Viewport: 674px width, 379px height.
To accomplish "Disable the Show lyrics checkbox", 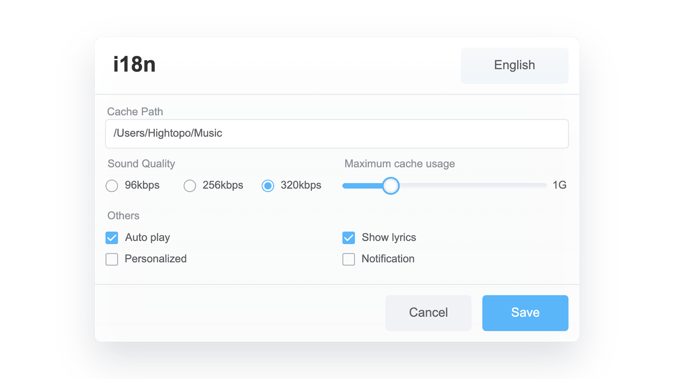I will coord(349,238).
